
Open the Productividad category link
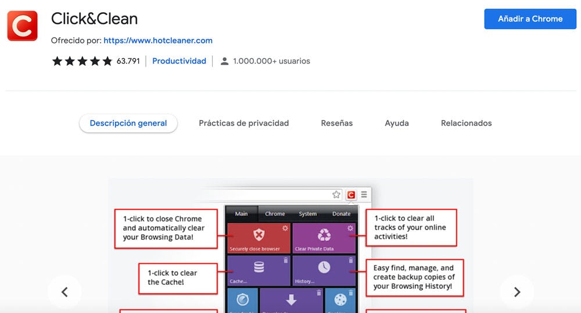point(179,61)
